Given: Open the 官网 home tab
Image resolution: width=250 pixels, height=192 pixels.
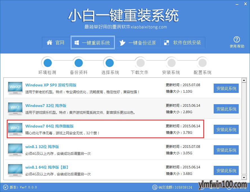Looking at the screenshot, I should (x=56, y=43).
